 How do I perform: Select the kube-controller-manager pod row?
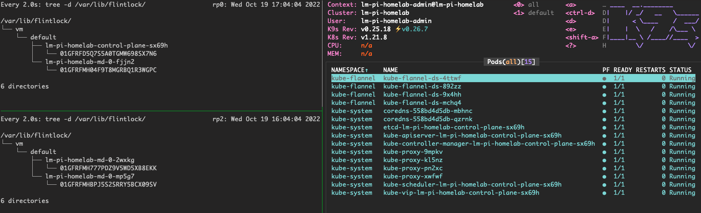(513, 143)
